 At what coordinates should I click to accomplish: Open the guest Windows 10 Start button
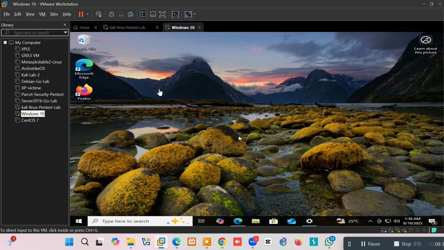click(79, 221)
